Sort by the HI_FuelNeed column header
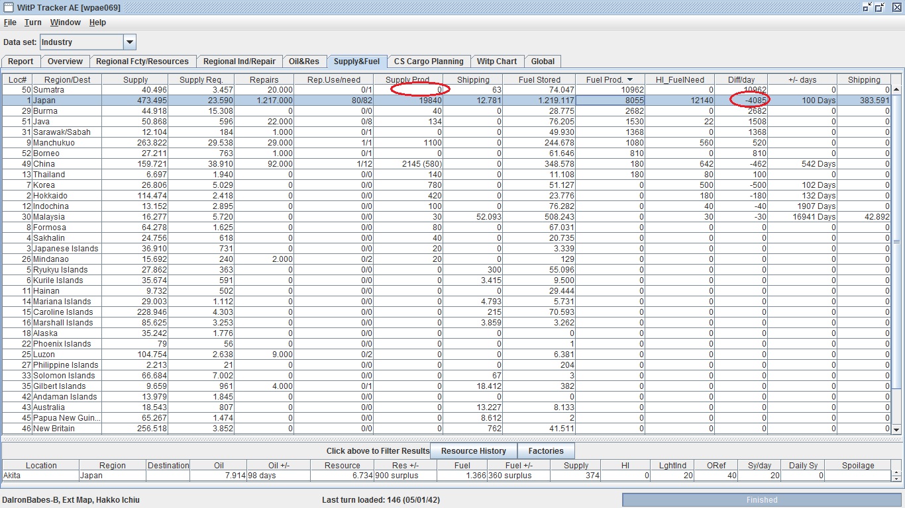 point(680,79)
